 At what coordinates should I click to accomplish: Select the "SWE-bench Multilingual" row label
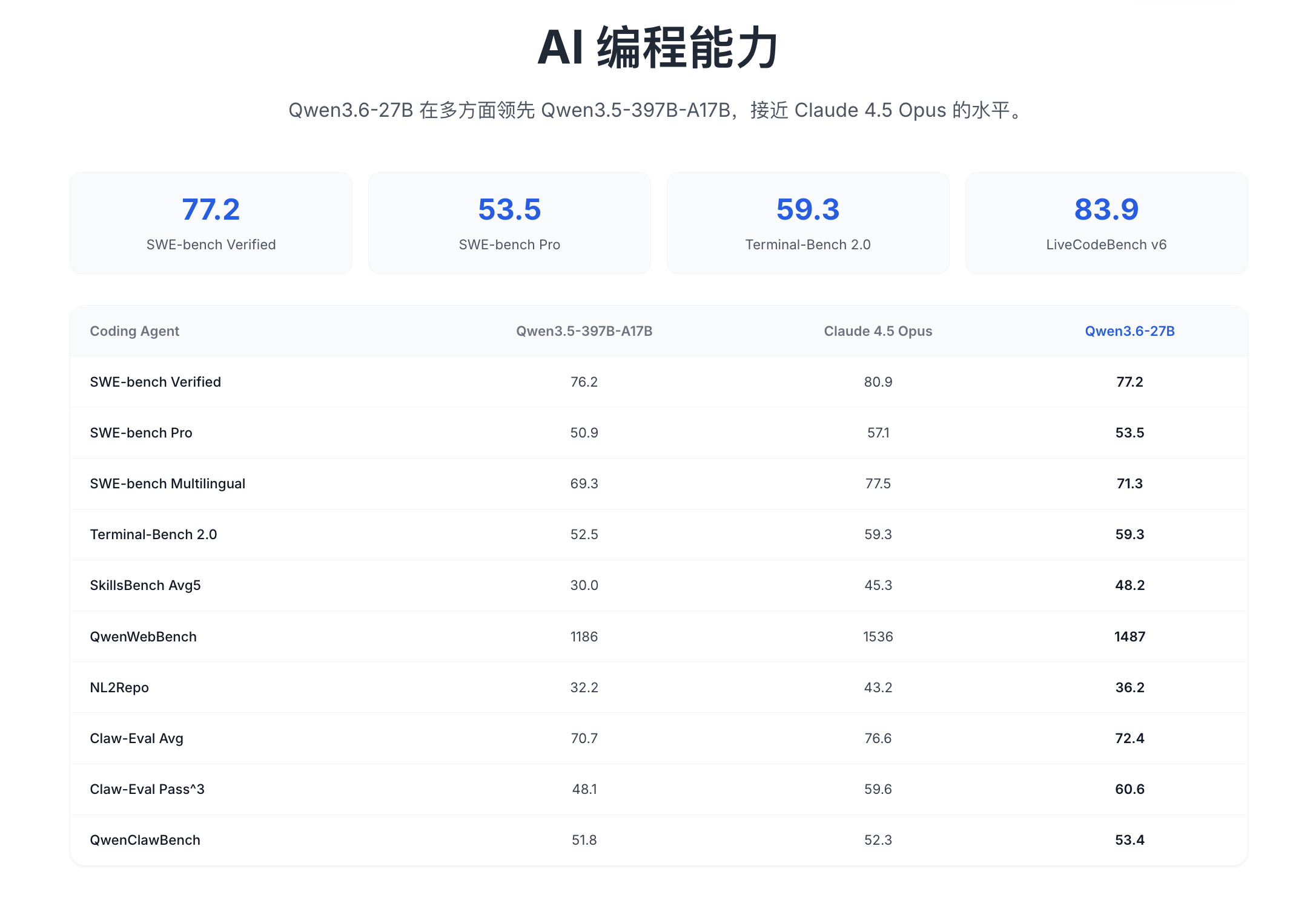pyautogui.click(x=167, y=483)
